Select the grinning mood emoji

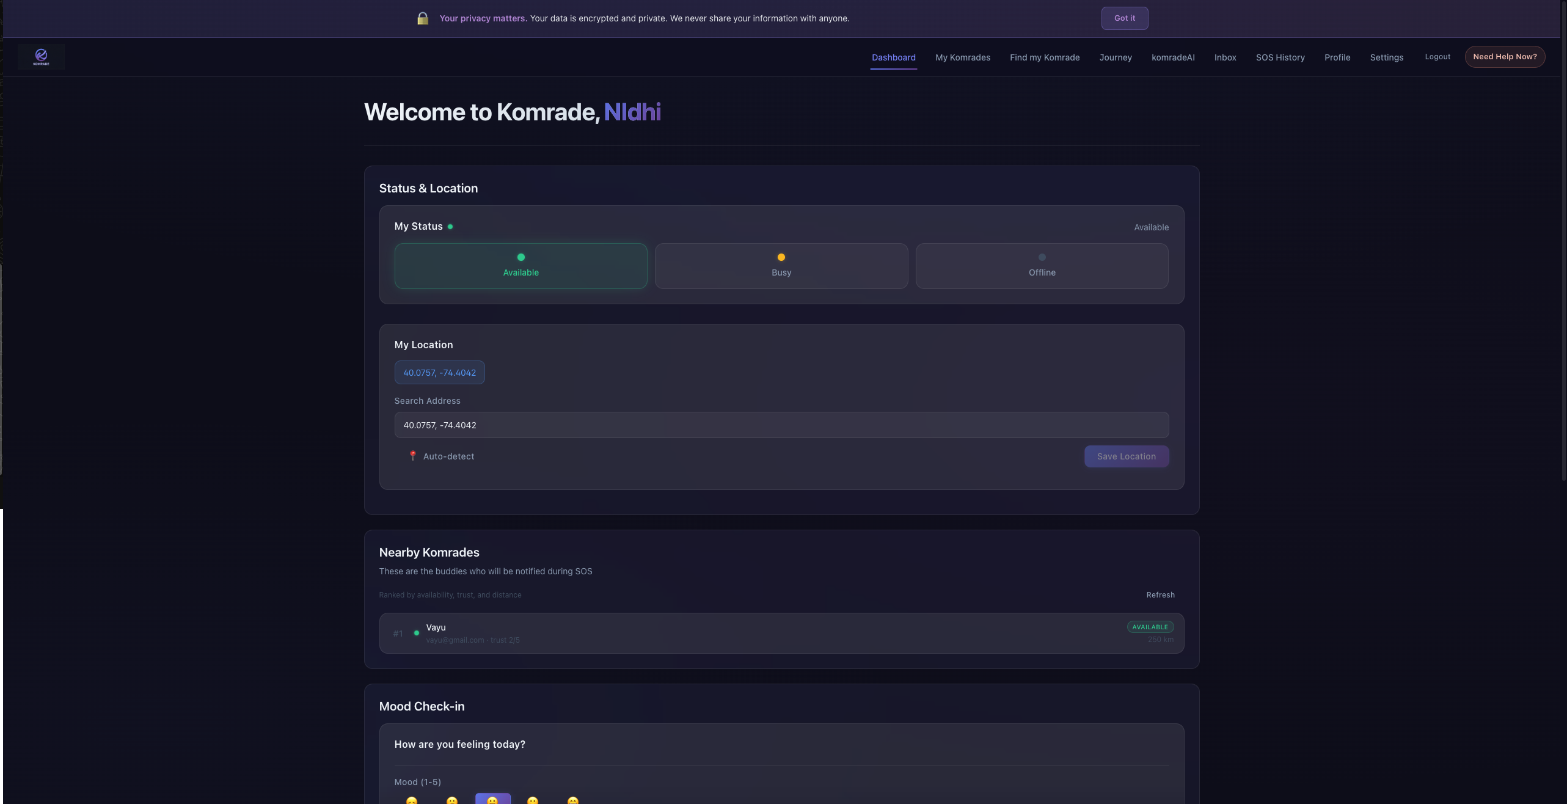tap(572, 800)
